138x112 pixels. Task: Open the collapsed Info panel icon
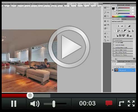click(x=105, y=28)
